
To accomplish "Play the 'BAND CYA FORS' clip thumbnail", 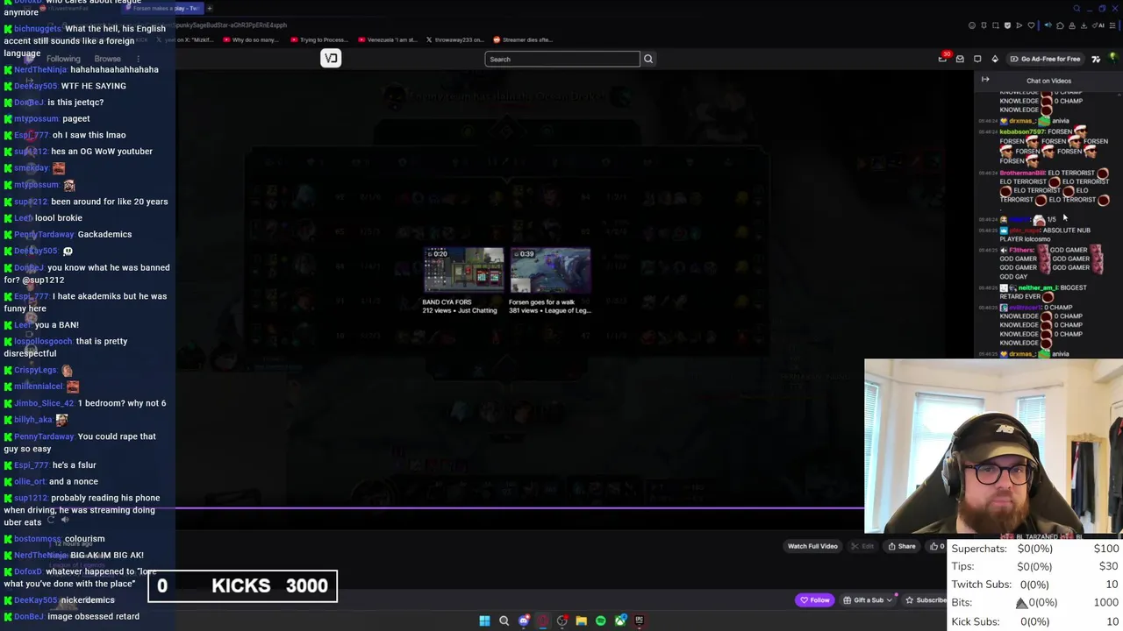I will (x=464, y=270).
